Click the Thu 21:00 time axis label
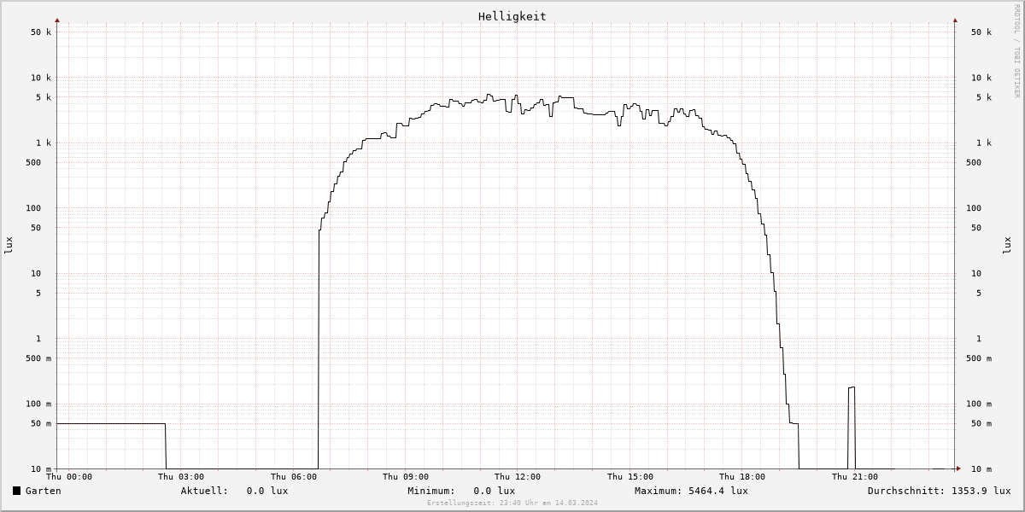1025x512 pixels. pyautogui.click(x=855, y=477)
